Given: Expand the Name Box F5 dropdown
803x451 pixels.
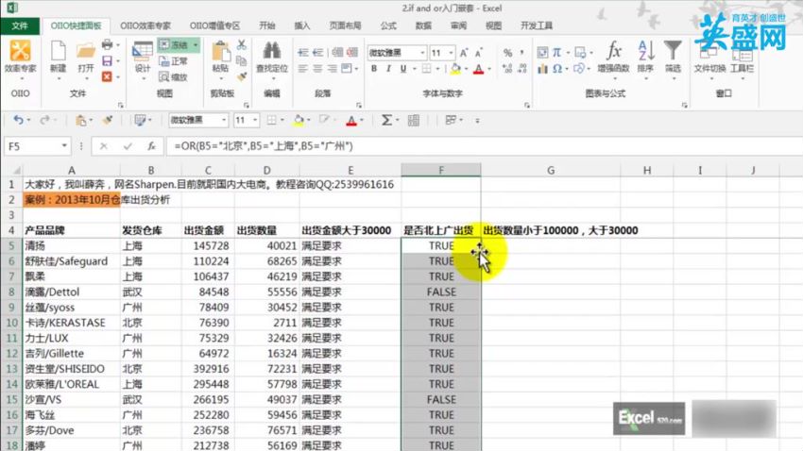Looking at the screenshot, I should 64,146.
